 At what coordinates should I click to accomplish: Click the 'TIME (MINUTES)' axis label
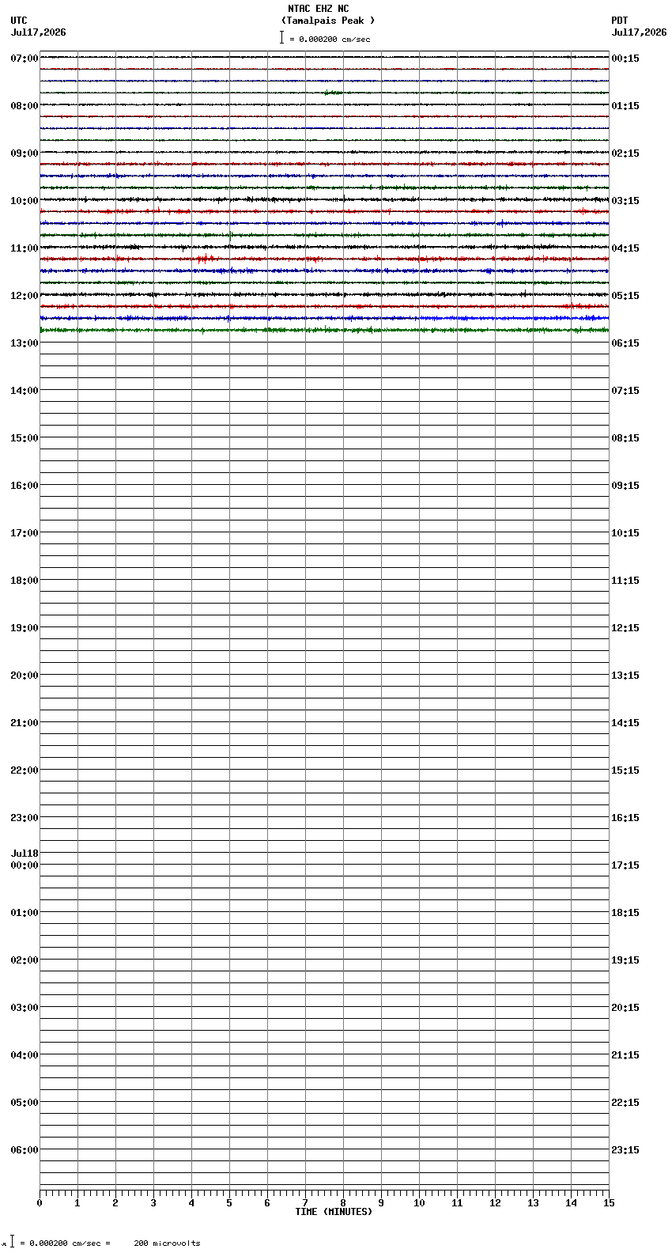click(x=334, y=1212)
